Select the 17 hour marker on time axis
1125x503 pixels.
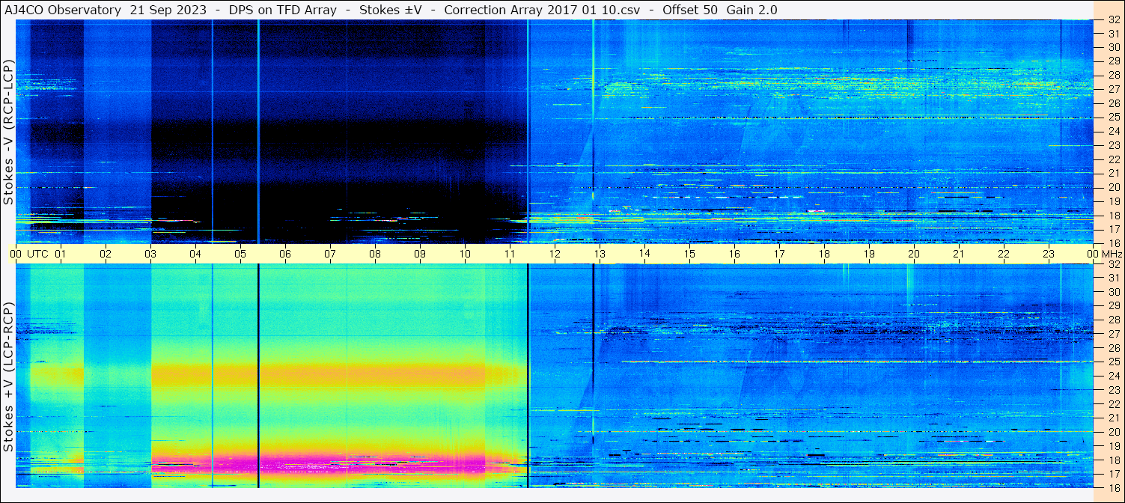779,254
